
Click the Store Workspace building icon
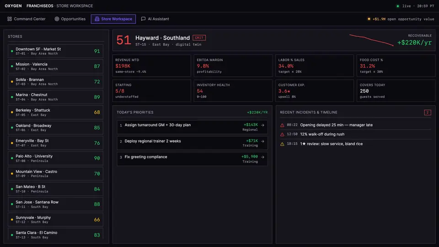coord(97,19)
